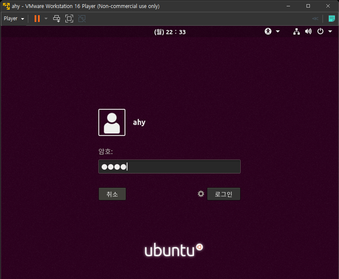
Task: Click the VMware Player logo in title bar
Action: pyautogui.click(x=6, y=6)
